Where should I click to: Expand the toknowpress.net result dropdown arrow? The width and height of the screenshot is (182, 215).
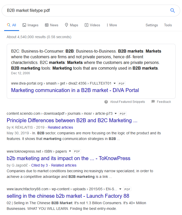click(x=70, y=151)
